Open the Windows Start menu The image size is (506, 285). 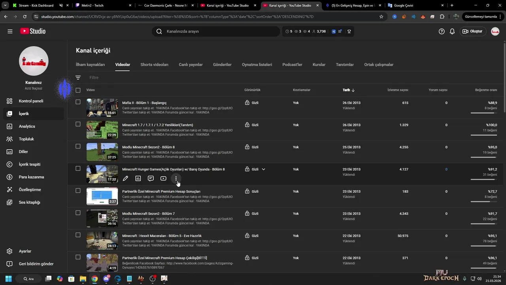pyautogui.click(x=8, y=279)
